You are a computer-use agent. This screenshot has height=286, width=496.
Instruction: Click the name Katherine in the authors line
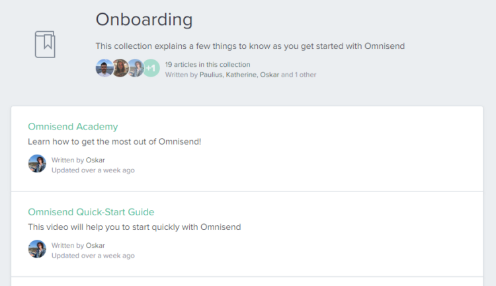click(x=241, y=75)
